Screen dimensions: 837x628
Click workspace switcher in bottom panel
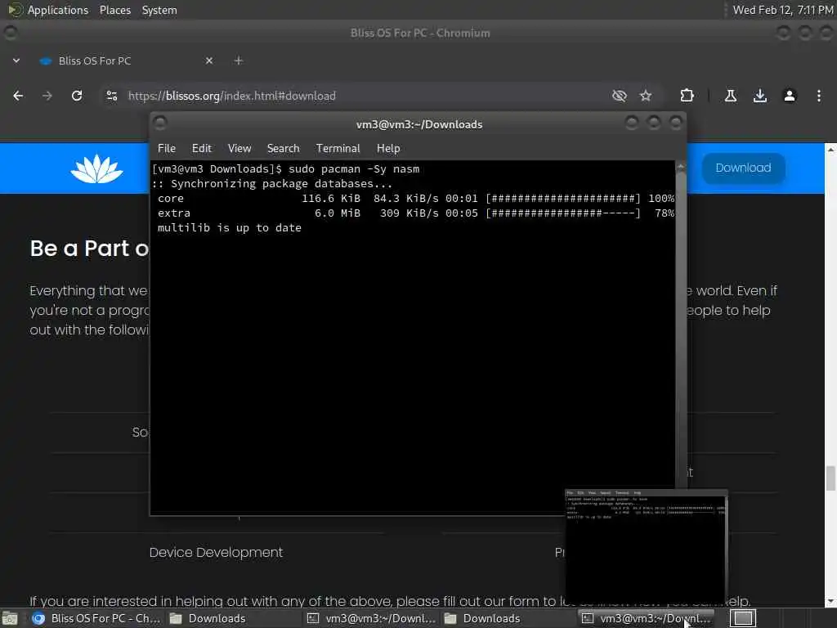(x=743, y=618)
